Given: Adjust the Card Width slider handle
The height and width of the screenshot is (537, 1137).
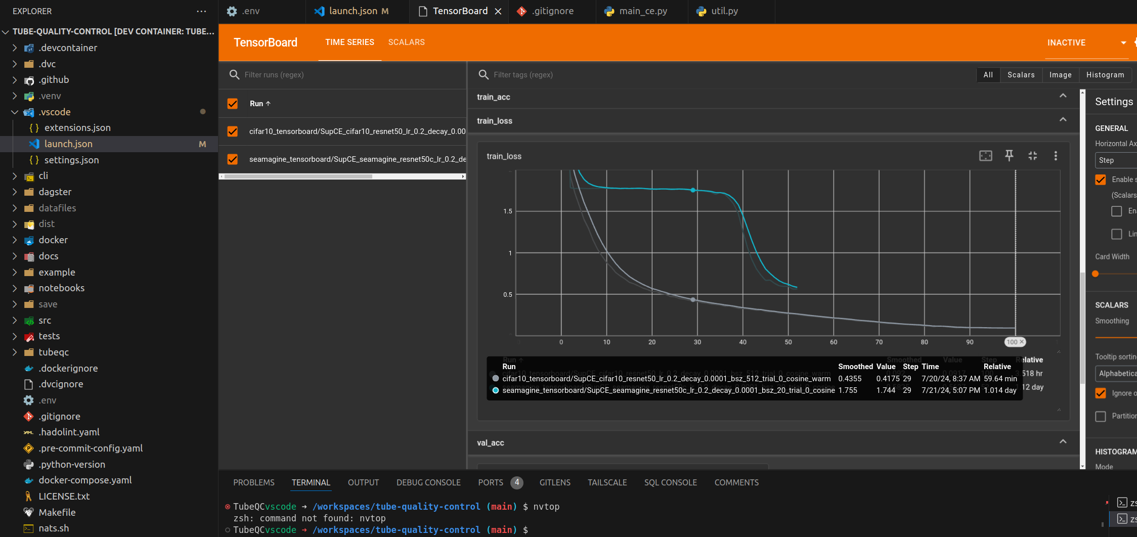Looking at the screenshot, I should pos(1096,274).
